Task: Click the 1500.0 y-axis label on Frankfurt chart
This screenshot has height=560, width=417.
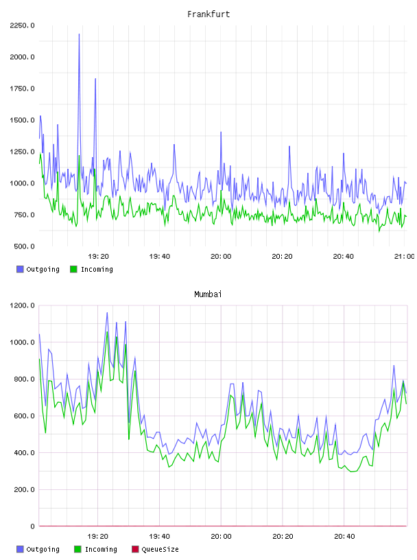Action: [x=22, y=120]
